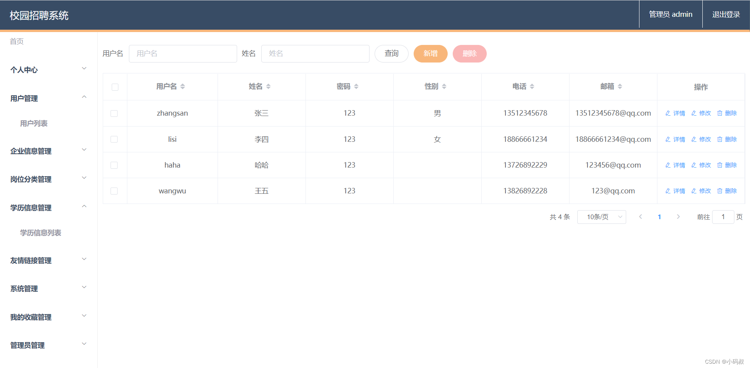Click name cell 哈哈
Image resolution: width=750 pixels, height=368 pixels.
(x=261, y=165)
